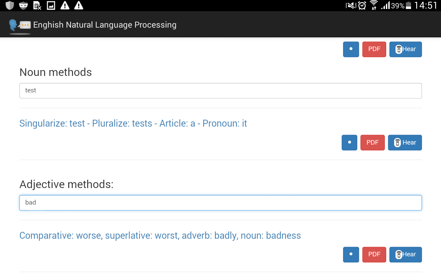Tap the alarm clock icon in the status bar
The image size is (441, 276).
click(362, 6)
